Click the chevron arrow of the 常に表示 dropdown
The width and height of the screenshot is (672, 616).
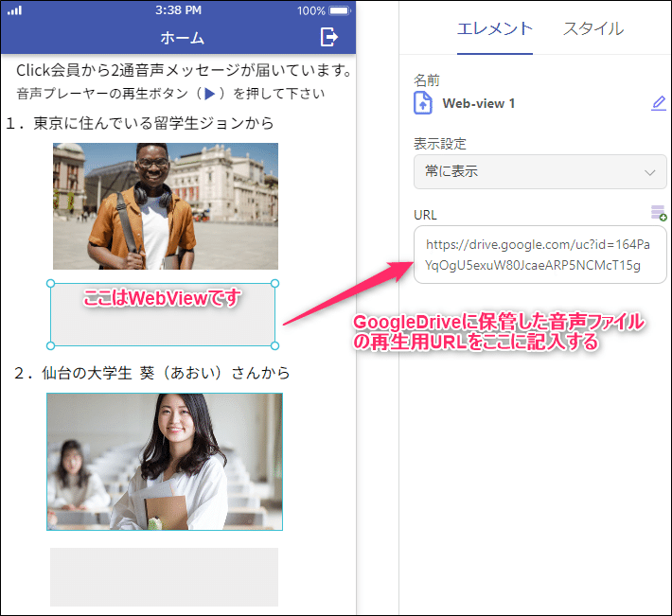tap(649, 172)
